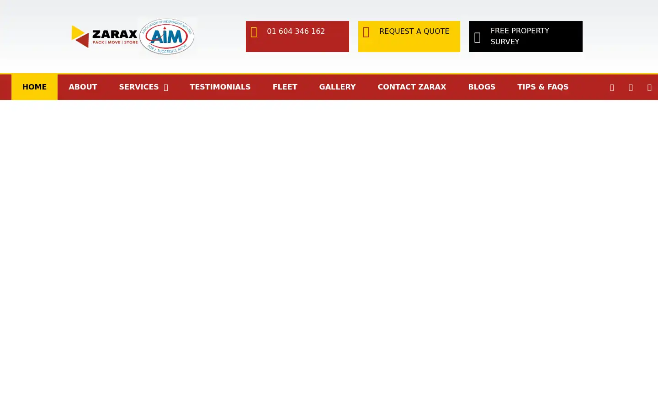Click the phone icon beside 01 604 346 162
Image resolution: width=658 pixels, height=411 pixels.
click(x=254, y=32)
